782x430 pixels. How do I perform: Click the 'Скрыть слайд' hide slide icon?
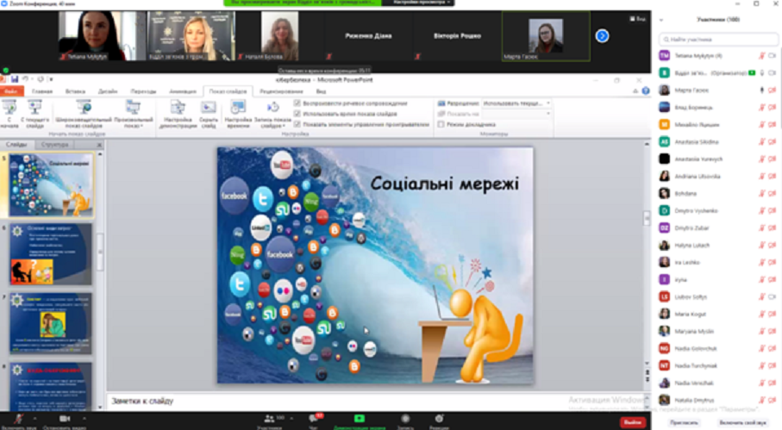click(208, 113)
